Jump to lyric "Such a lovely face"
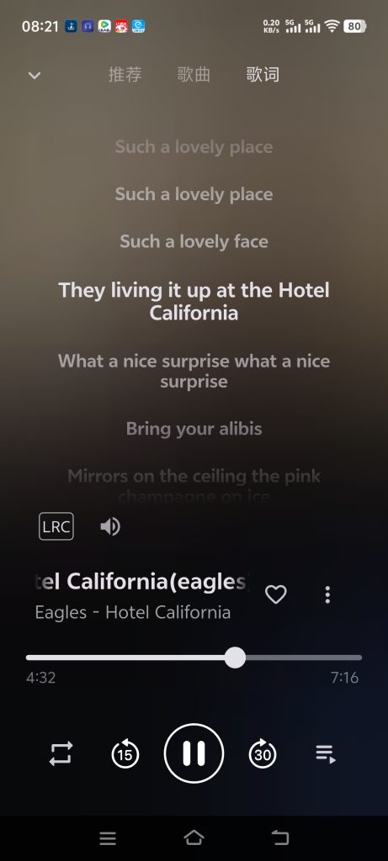This screenshot has height=861, width=388. coord(194,241)
